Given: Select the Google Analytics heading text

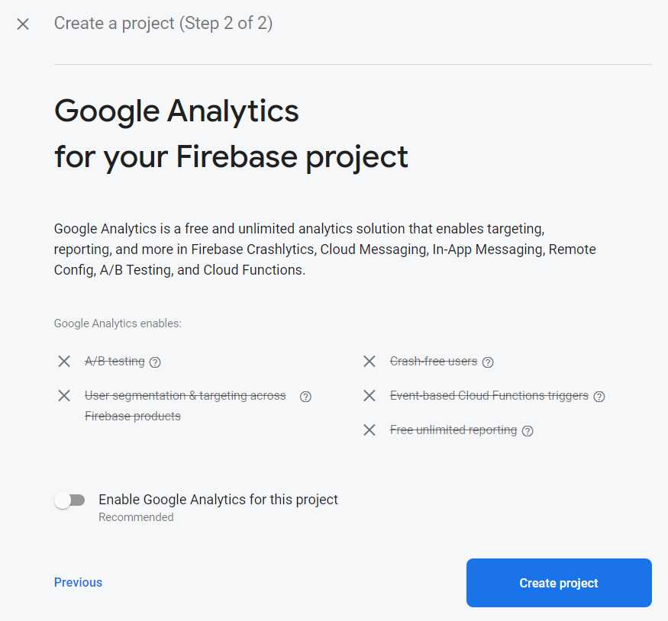Looking at the screenshot, I should click(176, 111).
